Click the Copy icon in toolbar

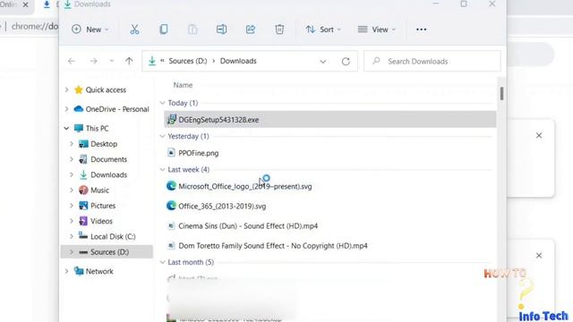(x=163, y=30)
